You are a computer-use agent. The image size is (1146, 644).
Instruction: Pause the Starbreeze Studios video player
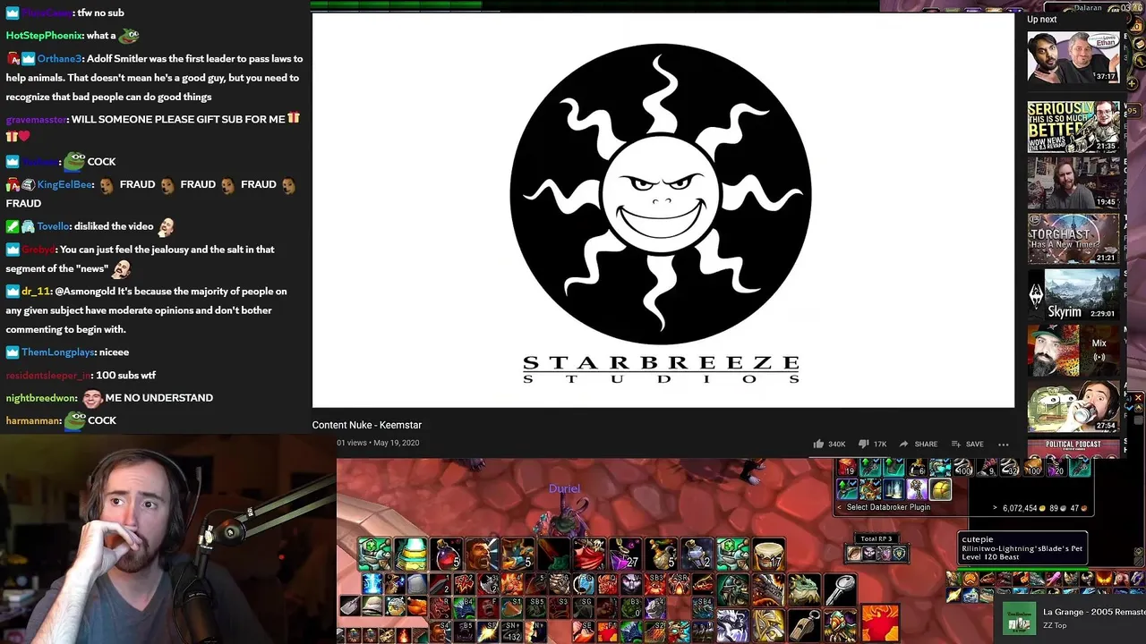663,210
